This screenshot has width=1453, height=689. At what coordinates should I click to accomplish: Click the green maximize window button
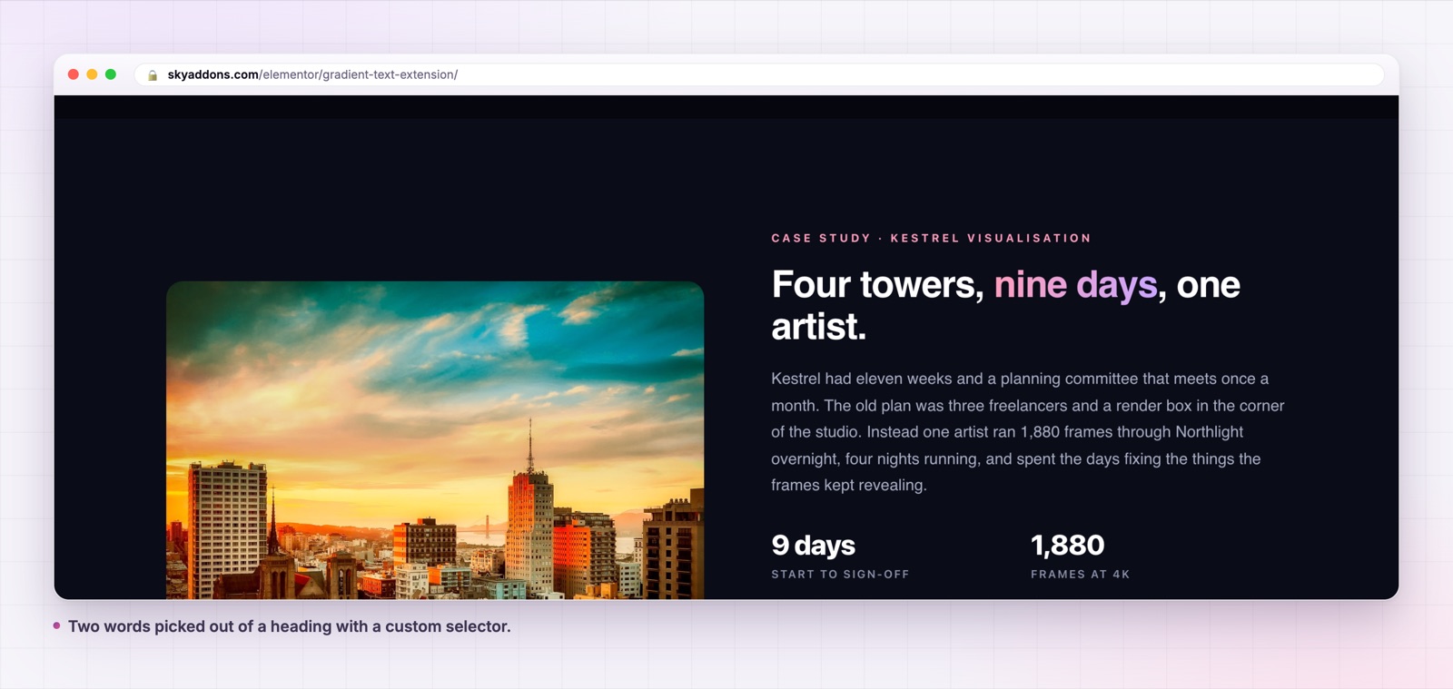(x=111, y=74)
